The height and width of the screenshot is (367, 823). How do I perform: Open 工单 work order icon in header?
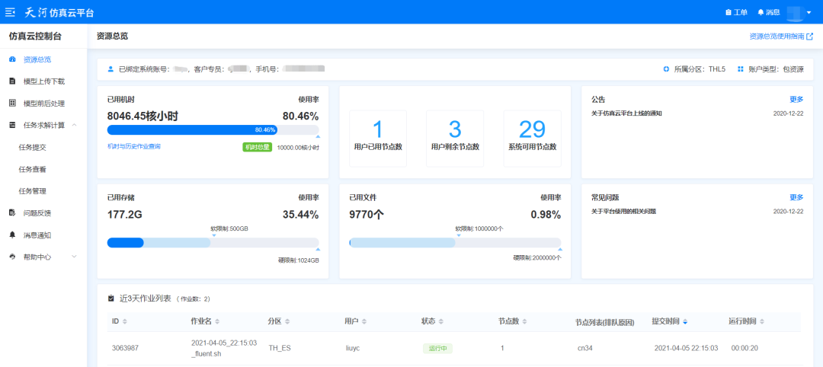pos(728,12)
